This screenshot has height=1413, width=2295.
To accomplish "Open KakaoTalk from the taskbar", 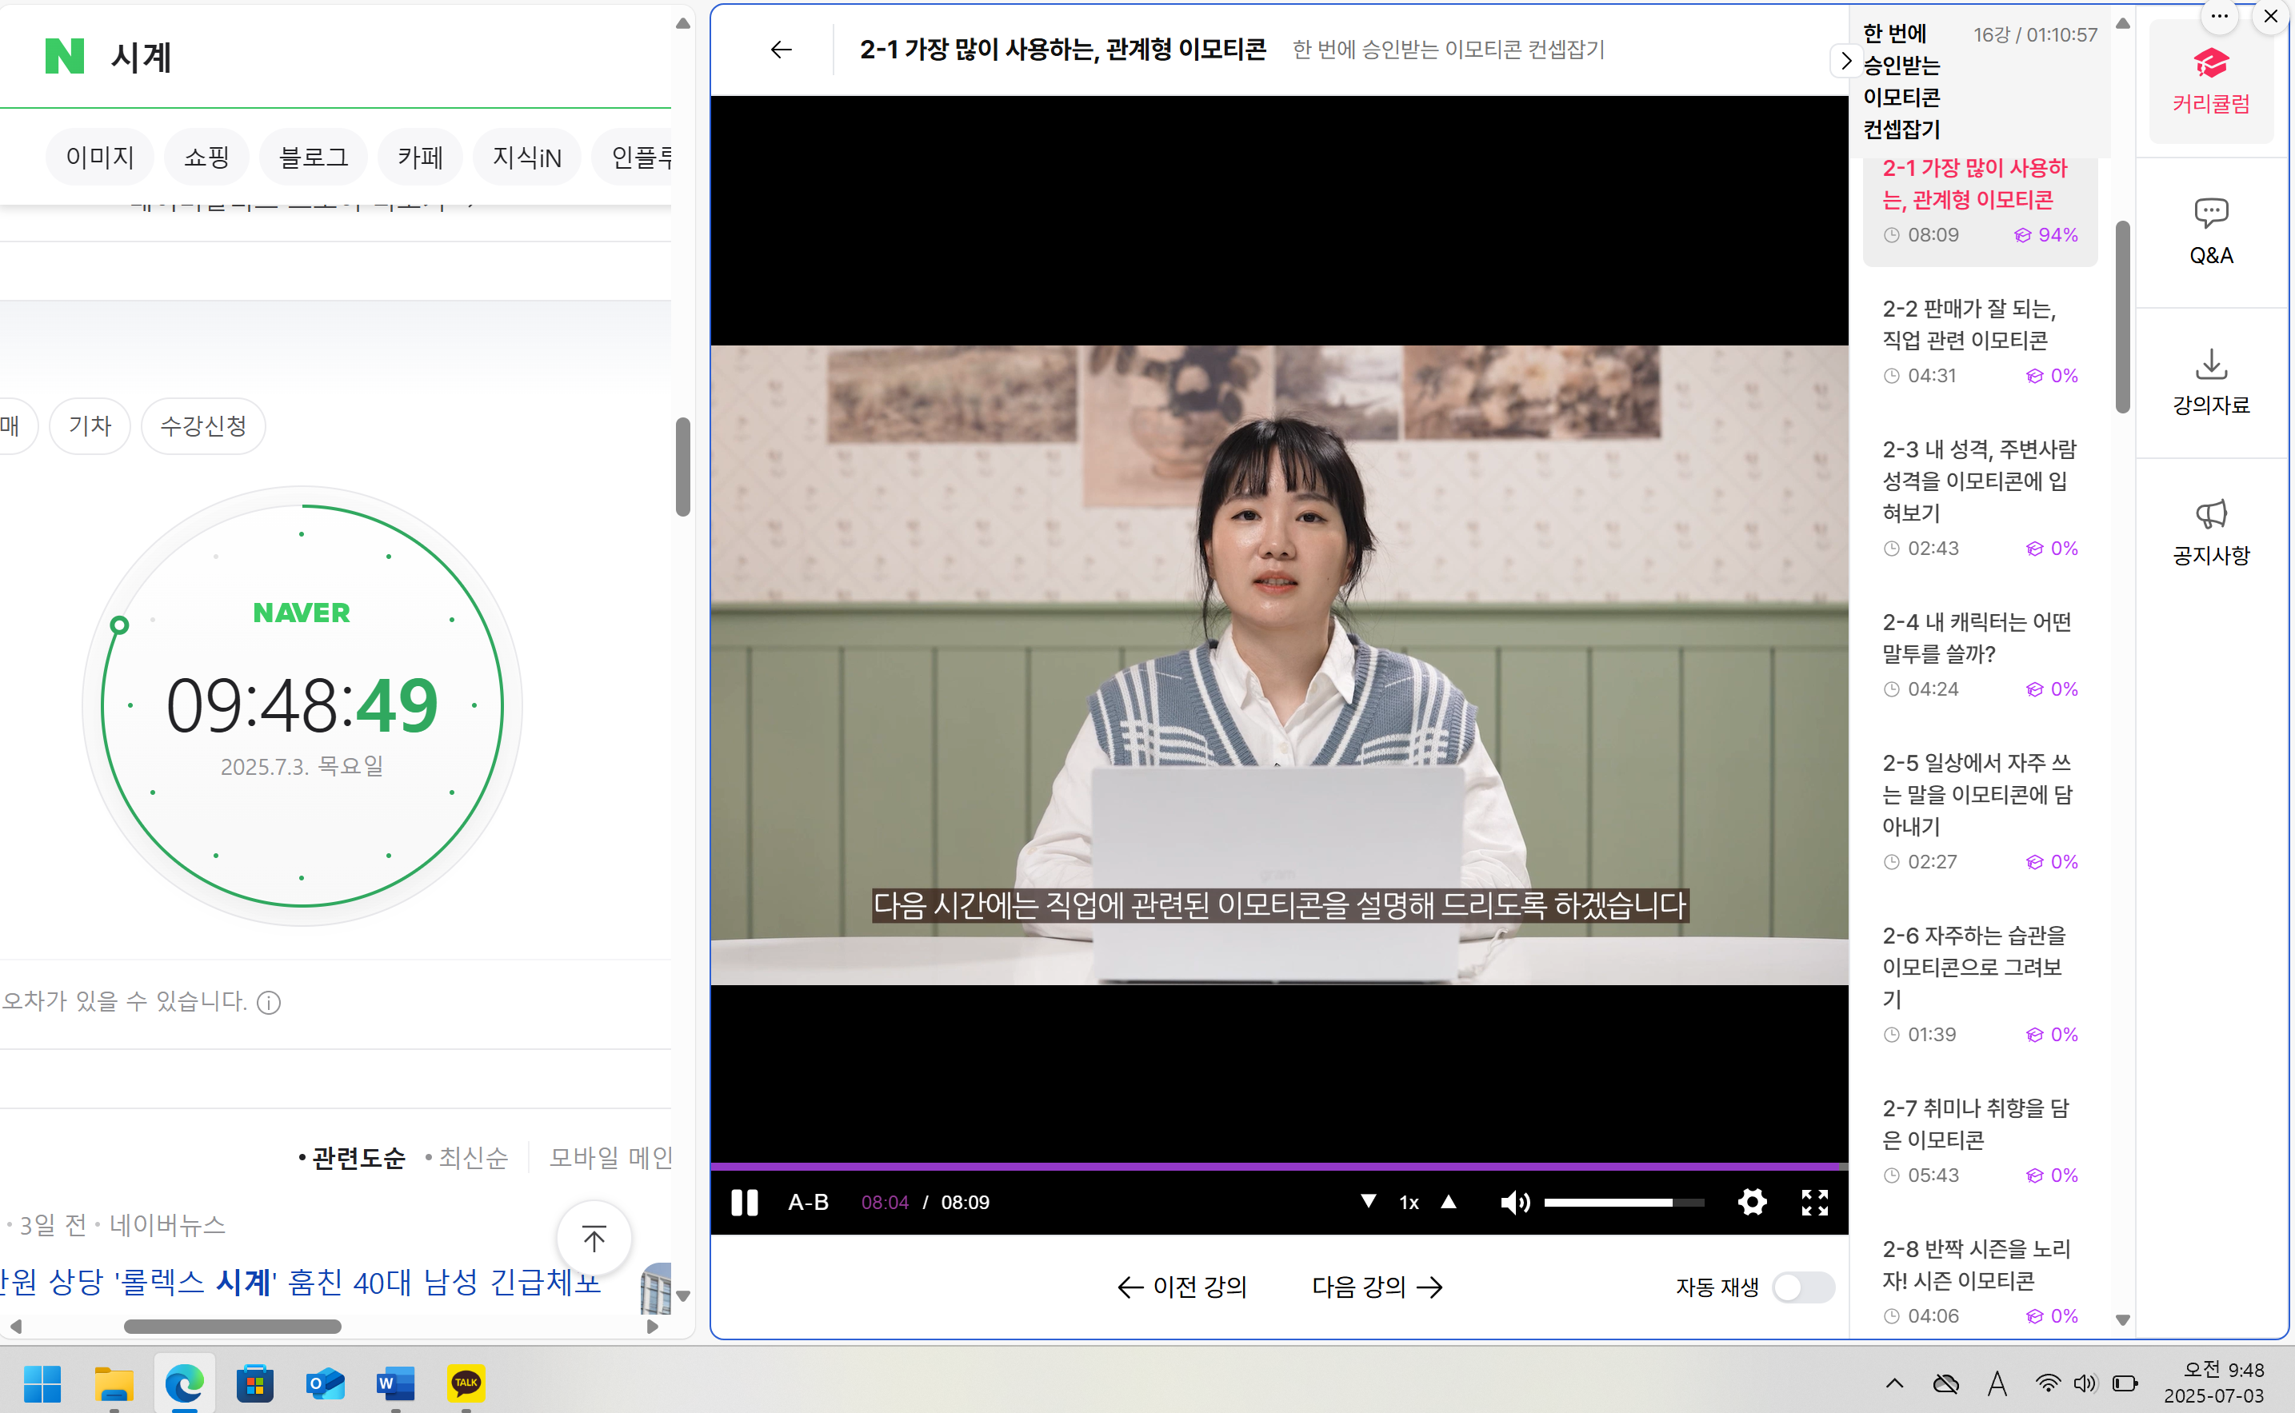I will click(466, 1382).
